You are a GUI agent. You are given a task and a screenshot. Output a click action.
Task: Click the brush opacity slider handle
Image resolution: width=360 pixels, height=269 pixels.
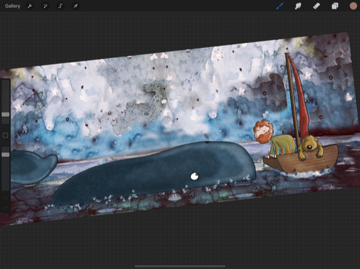6,154
